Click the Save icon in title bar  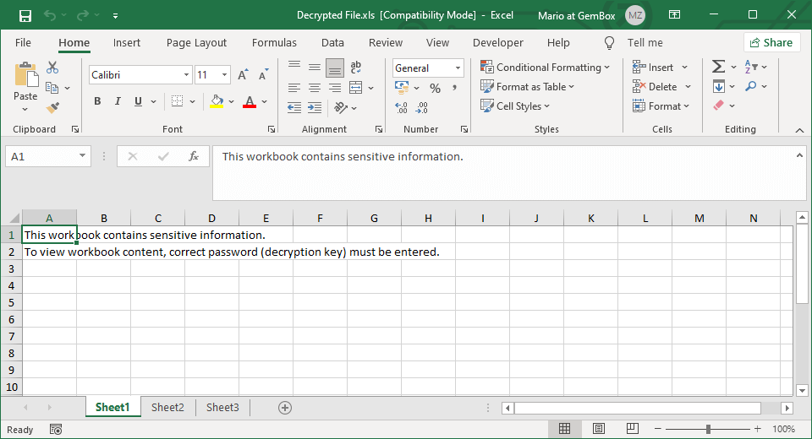pos(25,15)
